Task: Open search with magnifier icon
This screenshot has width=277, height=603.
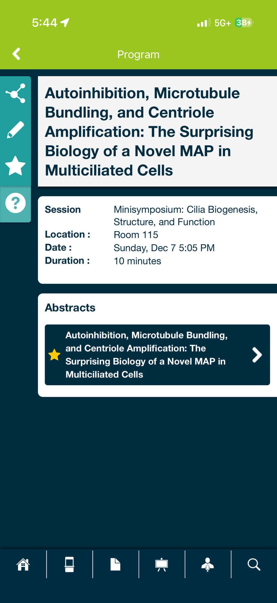Action: click(254, 564)
